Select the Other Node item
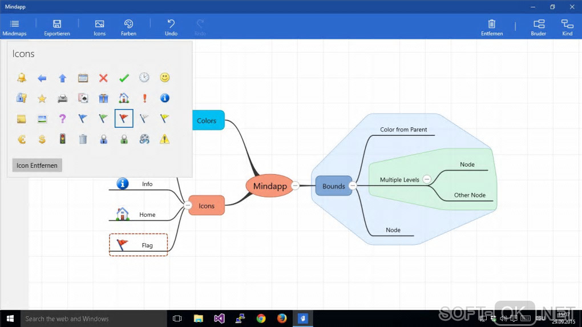The image size is (582, 327). 470,195
